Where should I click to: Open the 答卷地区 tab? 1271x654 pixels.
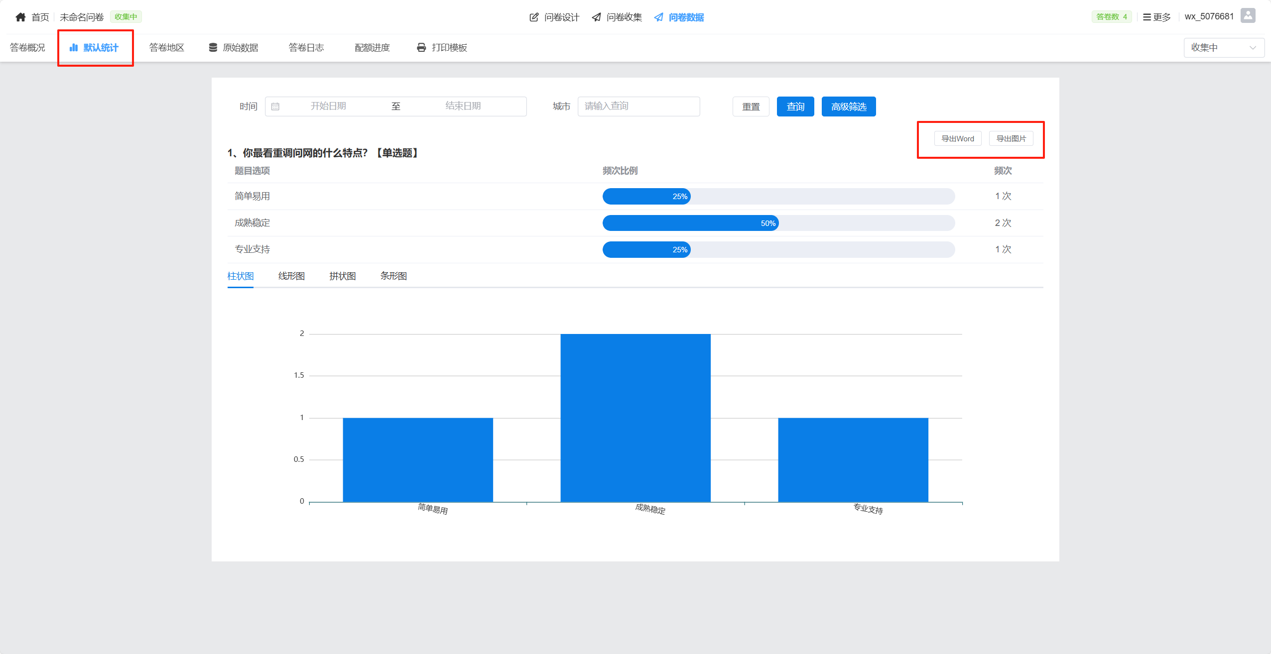167,48
